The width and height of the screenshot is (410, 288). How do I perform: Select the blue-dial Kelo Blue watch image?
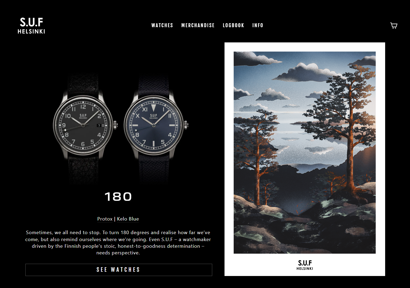tap(156, 128)
